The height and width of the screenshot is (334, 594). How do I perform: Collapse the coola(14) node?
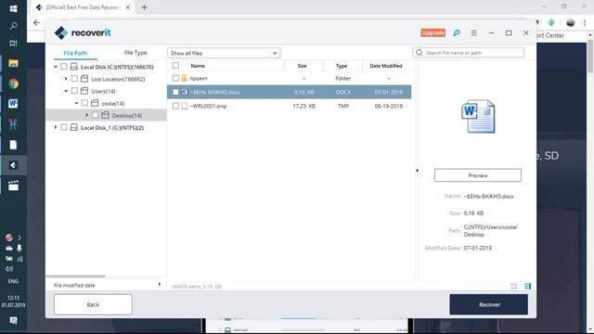[76, 103]
